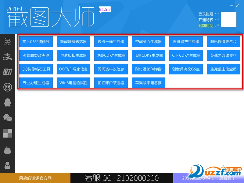
Task: Open the bank logo sidebar icon
Action: (x=8, y=87)
